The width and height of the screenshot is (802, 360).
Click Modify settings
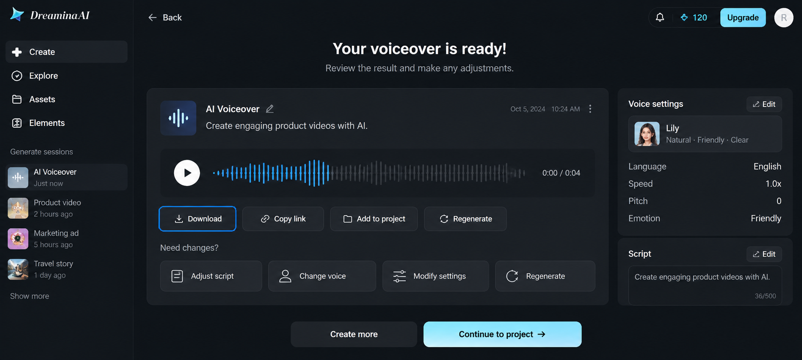[x=436, y=276]
